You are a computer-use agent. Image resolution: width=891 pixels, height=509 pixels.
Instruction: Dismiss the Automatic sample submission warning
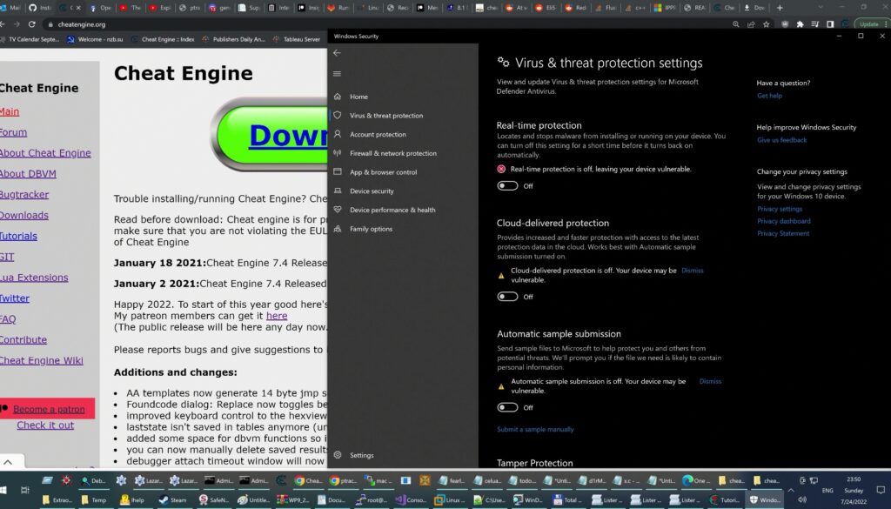[710, 381]
